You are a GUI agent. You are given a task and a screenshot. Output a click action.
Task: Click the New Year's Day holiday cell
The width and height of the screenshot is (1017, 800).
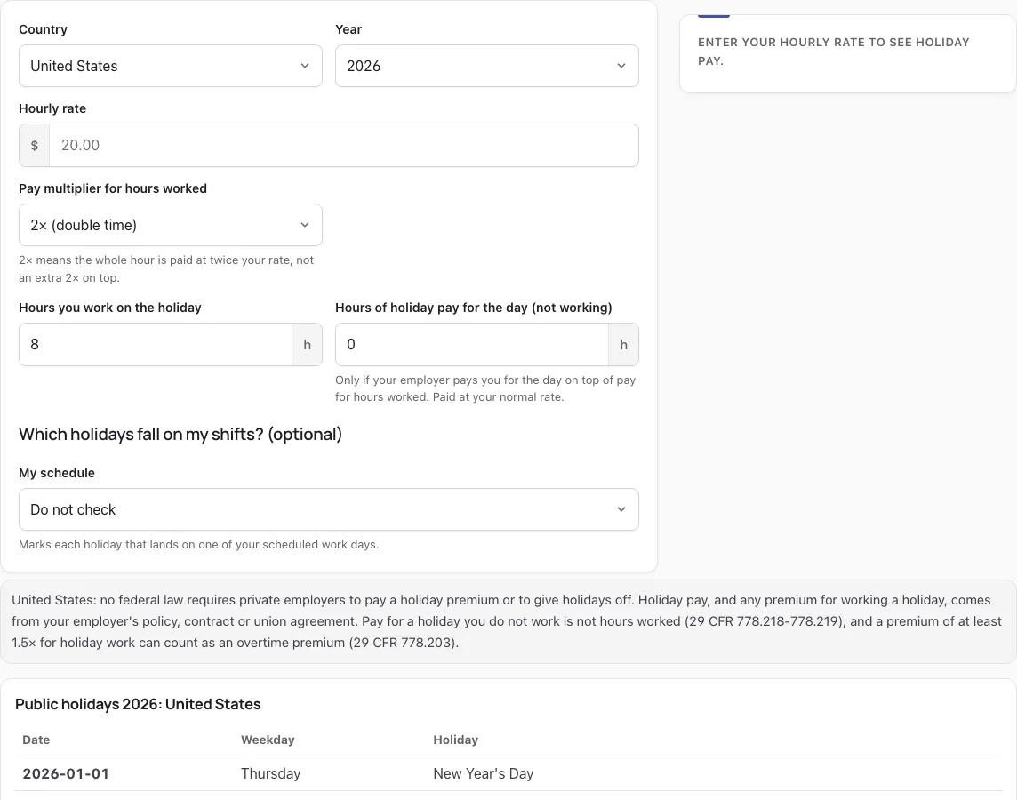click(484, 773)
